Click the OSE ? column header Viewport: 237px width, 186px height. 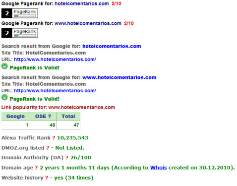43,116
